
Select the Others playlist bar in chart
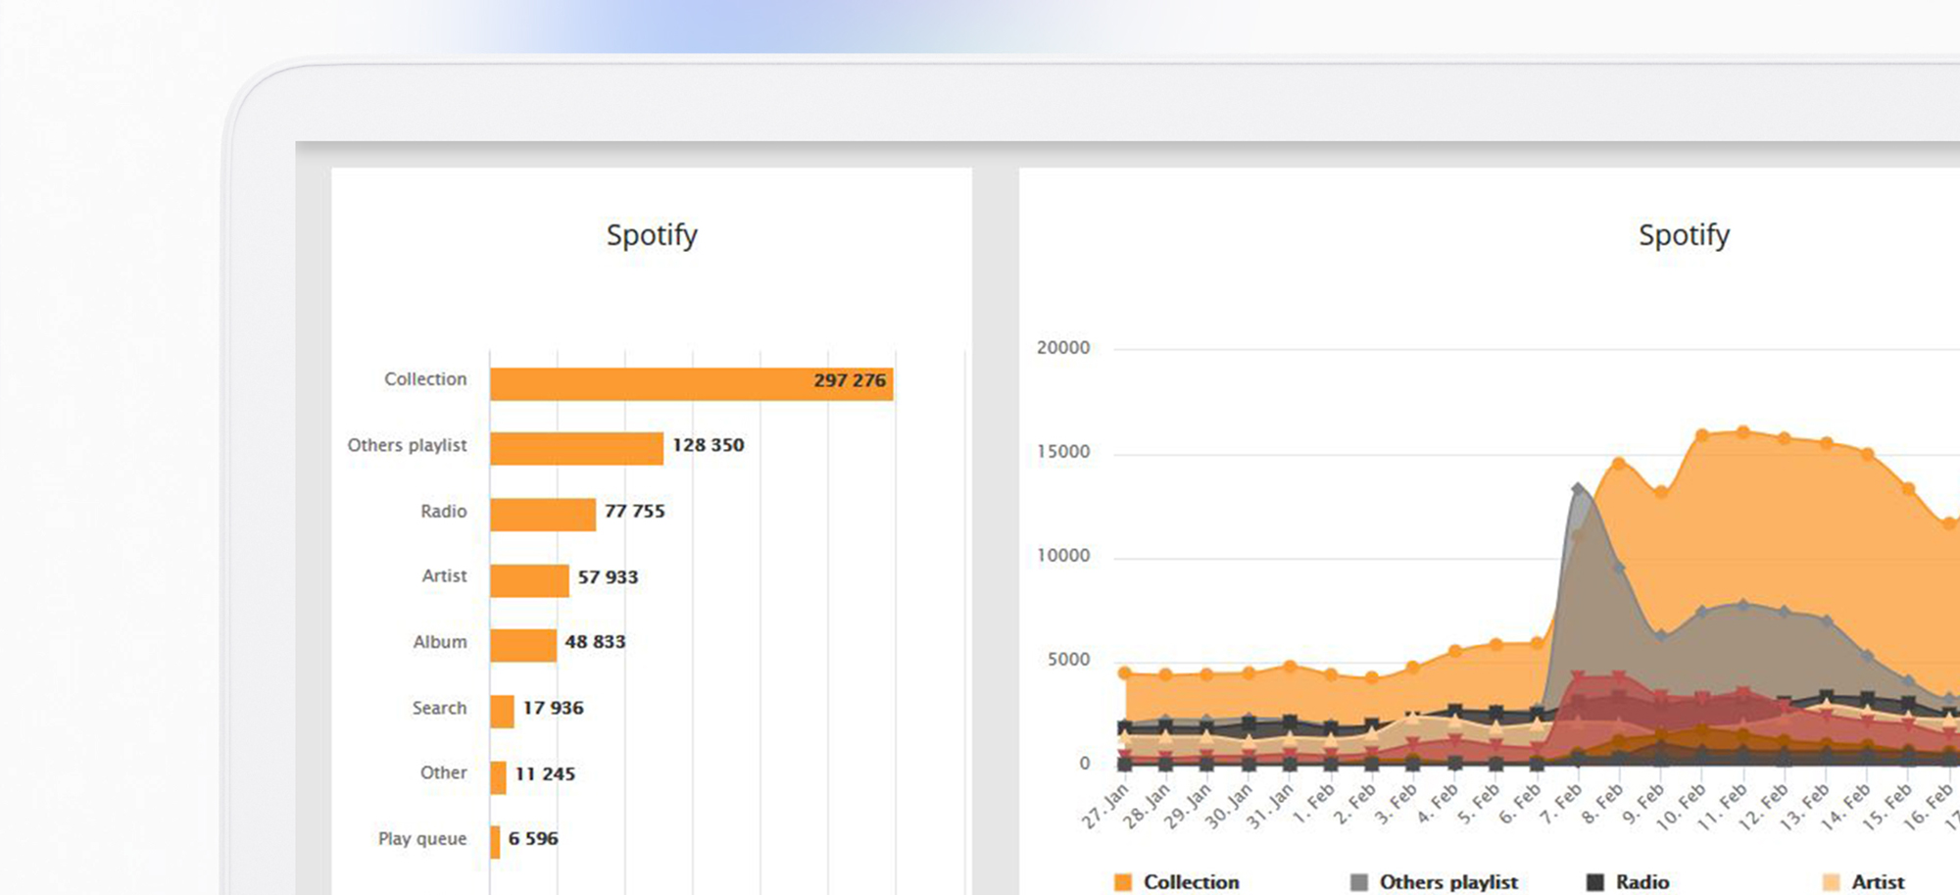coord(576,448)
